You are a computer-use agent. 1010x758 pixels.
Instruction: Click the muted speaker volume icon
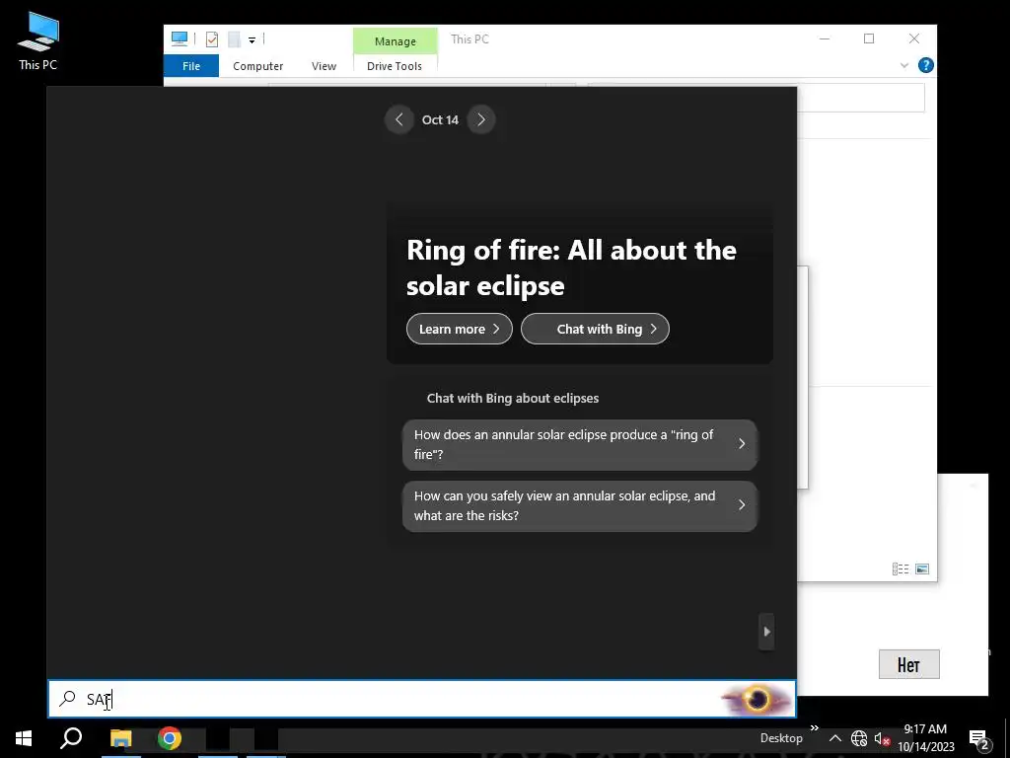point(881,738)
